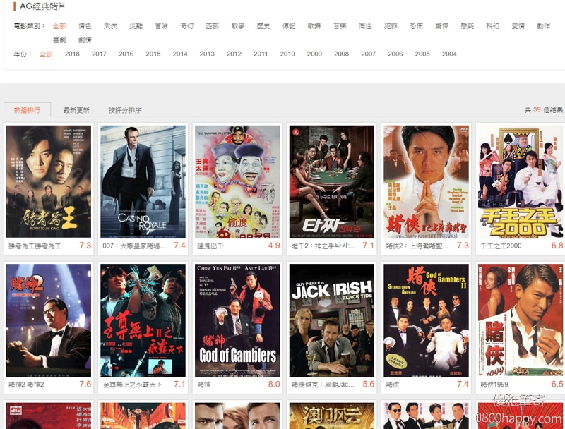The image size is (565, 429).
Task: Select the 西部 genre filter
Action: point(213,26)
